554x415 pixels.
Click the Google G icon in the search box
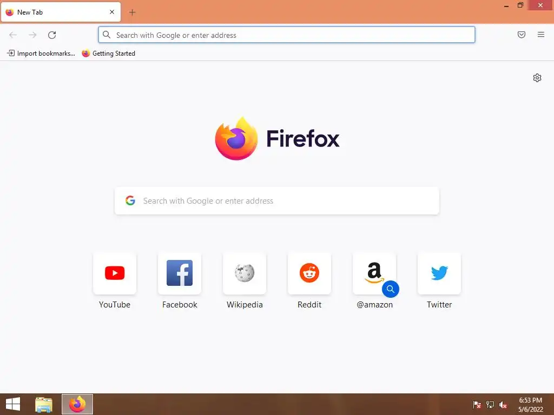coord(130,200)
